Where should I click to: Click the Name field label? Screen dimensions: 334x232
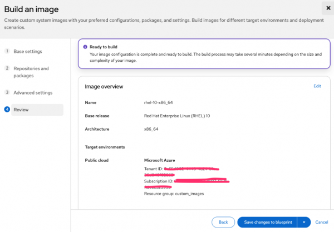point(91,102)
